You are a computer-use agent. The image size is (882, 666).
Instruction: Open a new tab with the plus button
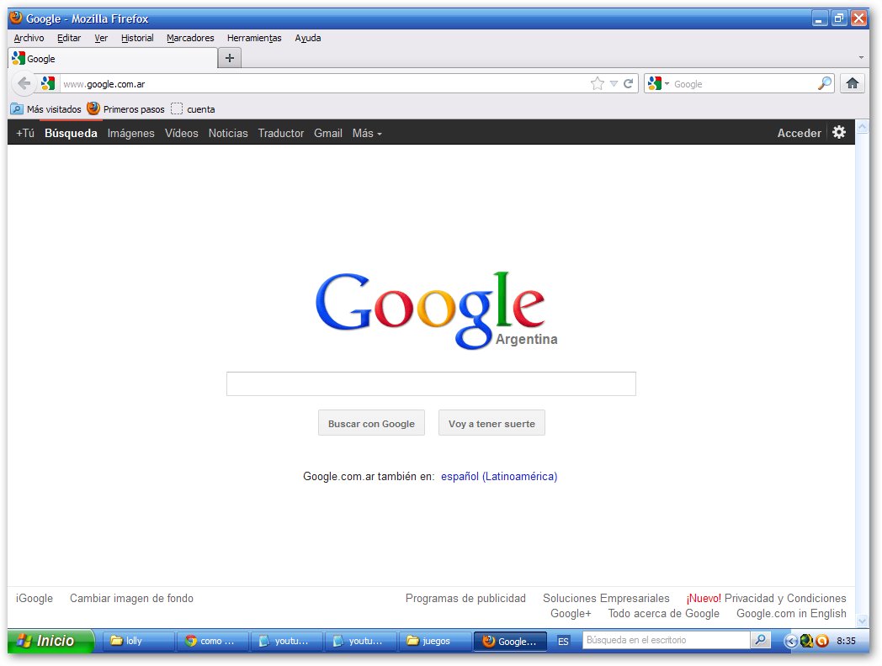pos(230,58)
